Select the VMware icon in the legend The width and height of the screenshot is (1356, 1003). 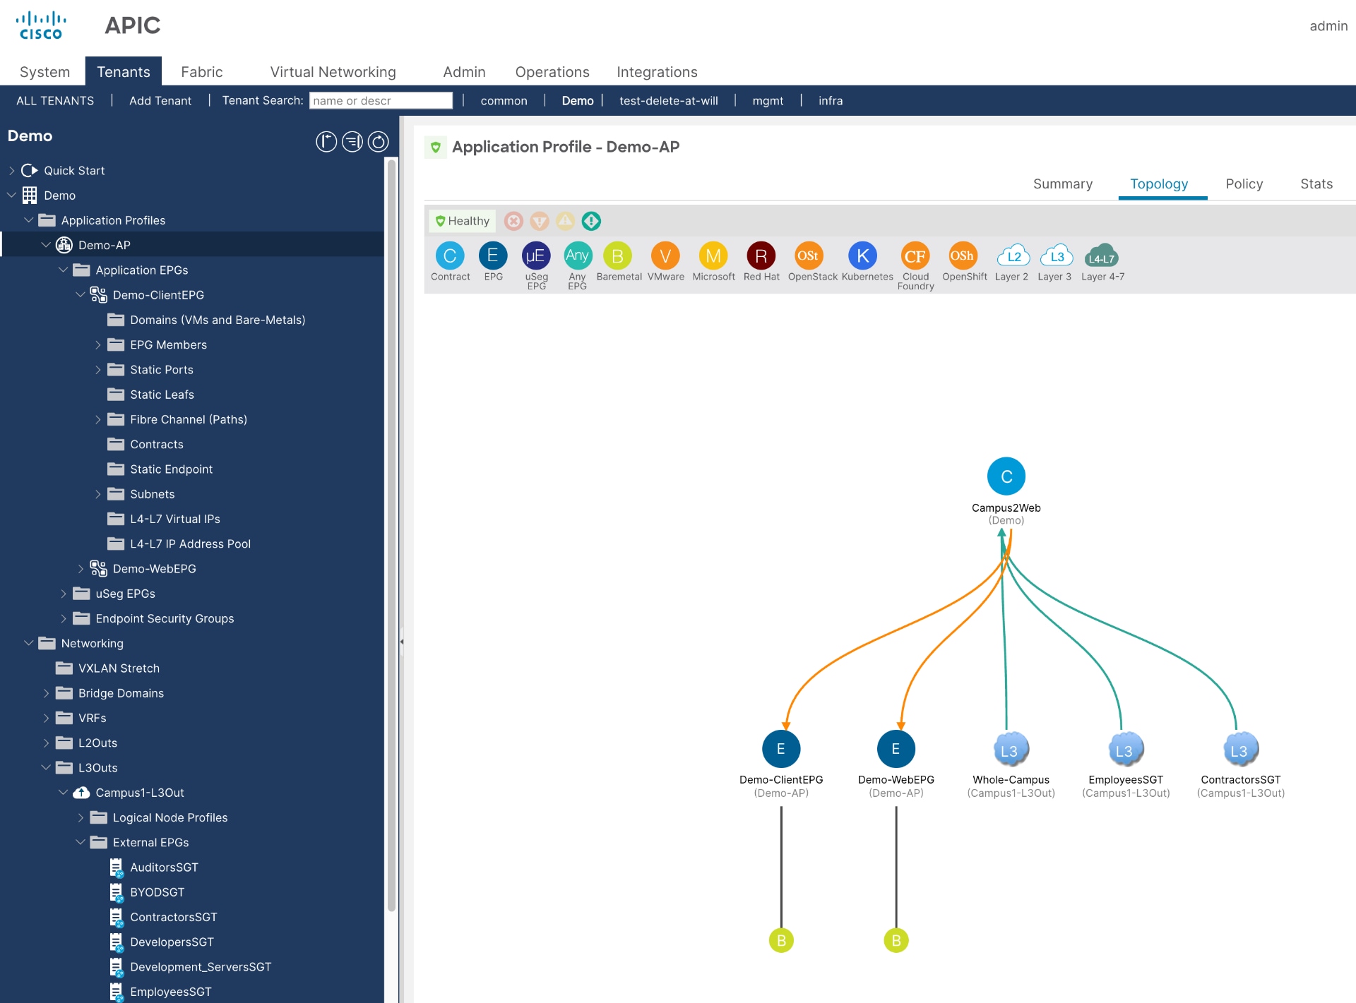665,256
